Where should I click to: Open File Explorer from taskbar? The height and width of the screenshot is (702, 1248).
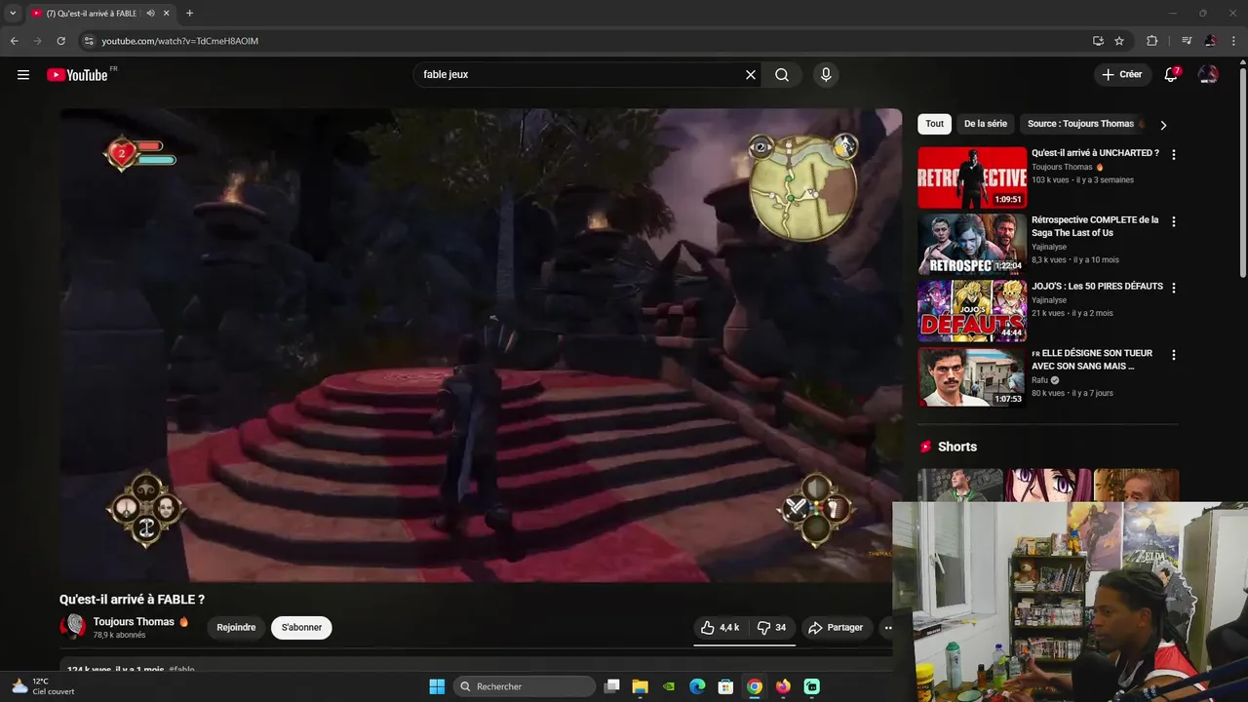tap(640, 686)
